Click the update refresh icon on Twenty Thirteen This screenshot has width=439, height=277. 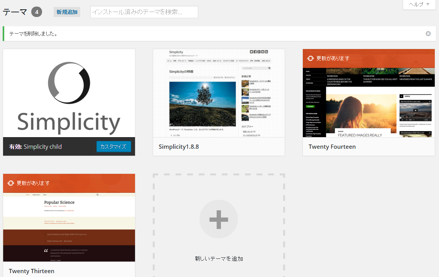click(10, 183)
